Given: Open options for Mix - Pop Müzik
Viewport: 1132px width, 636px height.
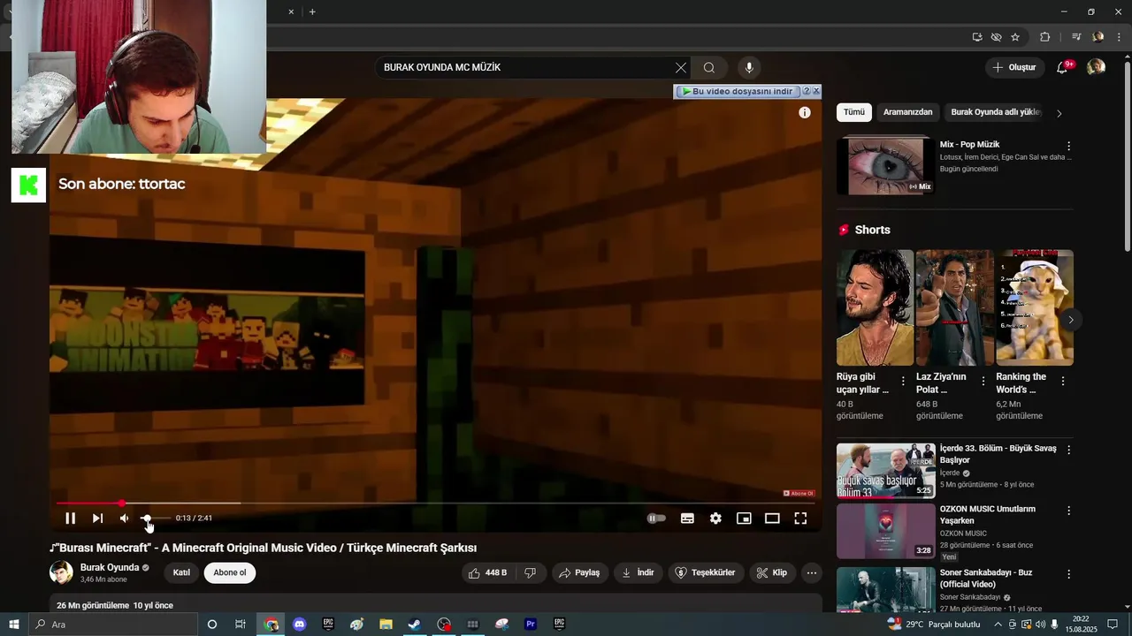Looking at the screenshot, I should (x=1068, y=146).
